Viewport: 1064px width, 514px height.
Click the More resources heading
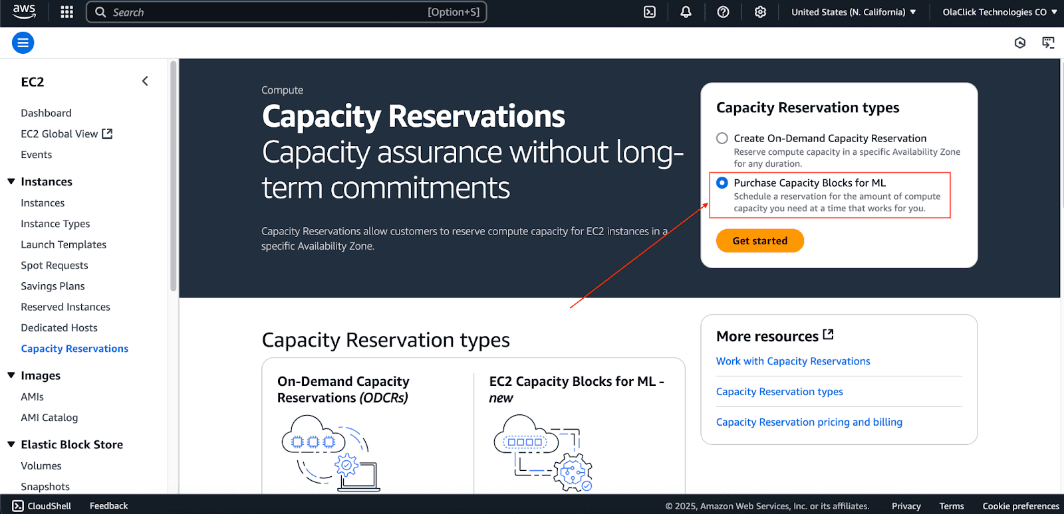coord(767,336)
